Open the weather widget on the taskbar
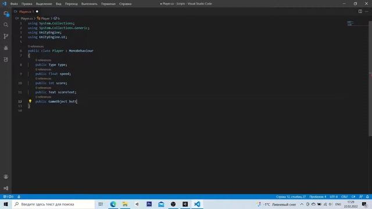Image resolution: width=372 pixels, height=209 pixels. [x=277, y=204]
